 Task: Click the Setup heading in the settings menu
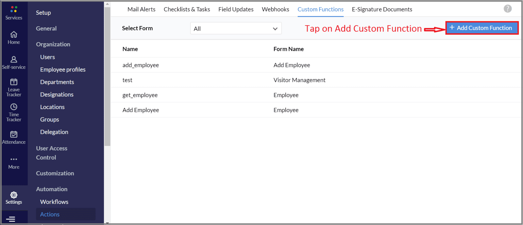coord(43,13)
